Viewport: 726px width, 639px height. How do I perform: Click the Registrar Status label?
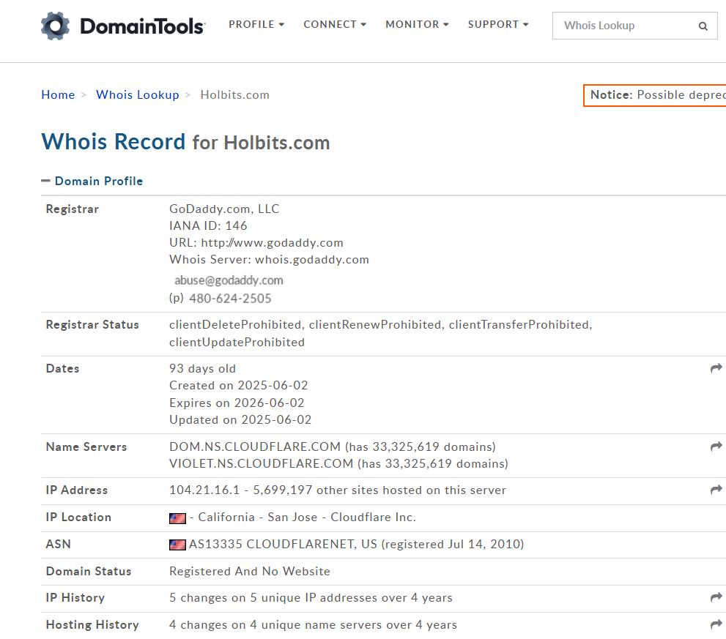[92, 325]
